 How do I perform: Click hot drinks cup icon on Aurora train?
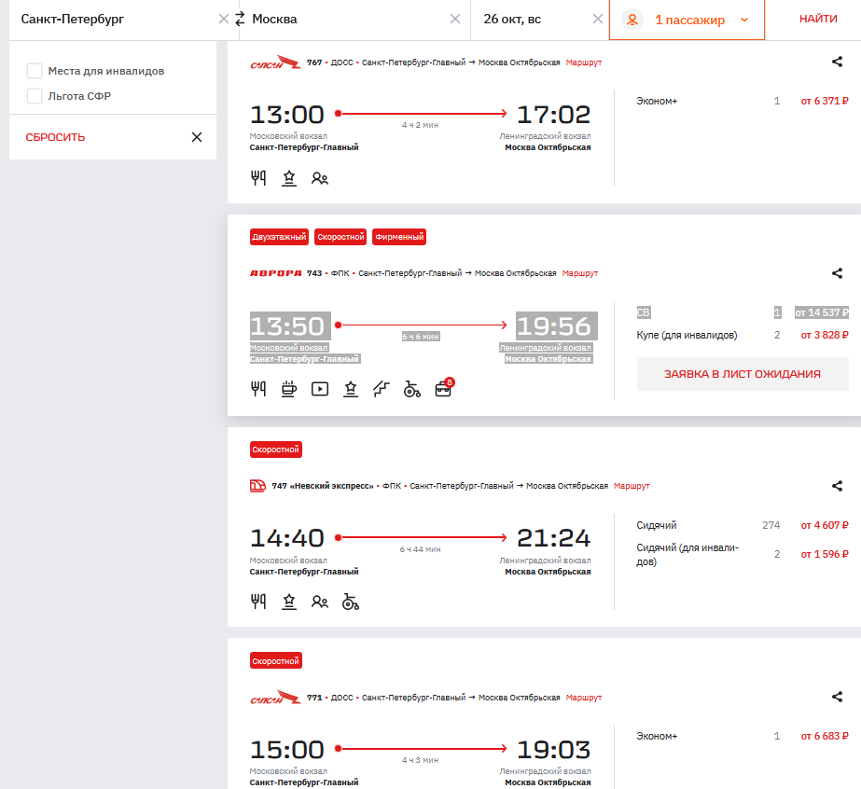289,389
